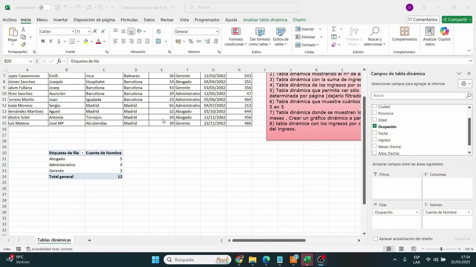This screenshot has height=267, width=476.
Task: Click the Comentarios button
Action: click(x=423, y=20)
